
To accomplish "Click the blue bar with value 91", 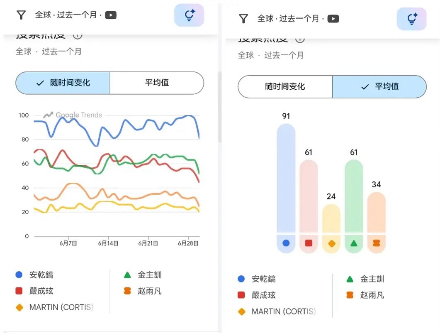I will click(286, 178).
